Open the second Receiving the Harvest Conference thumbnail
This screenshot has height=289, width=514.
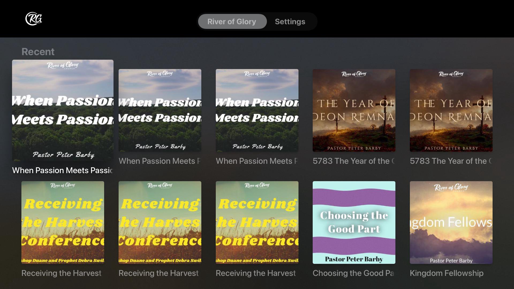click(x=160, y=222)
